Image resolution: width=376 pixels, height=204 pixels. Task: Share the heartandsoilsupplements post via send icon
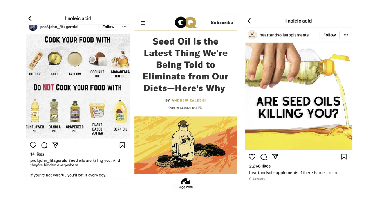point(275,157)
